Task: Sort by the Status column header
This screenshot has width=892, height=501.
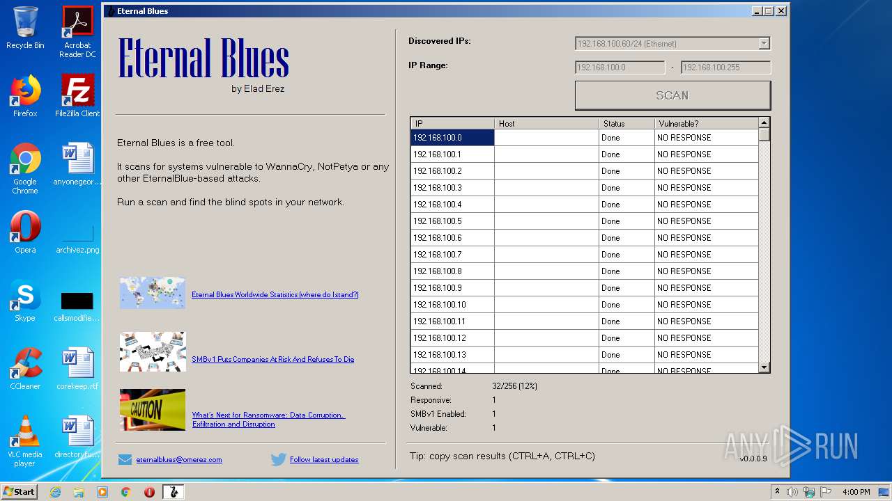Action: 626,124
